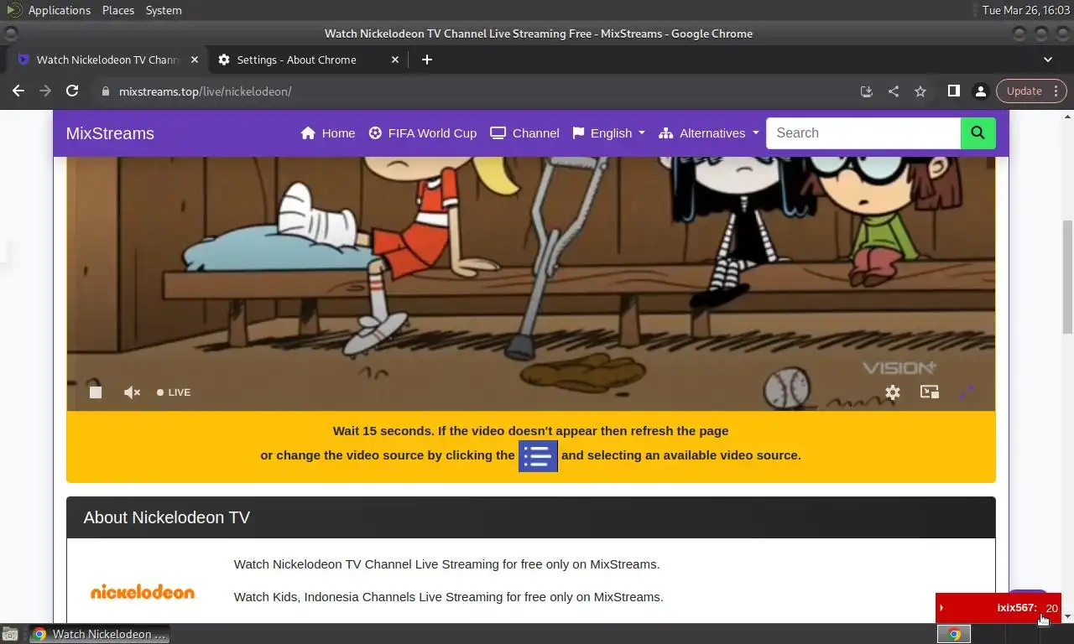Click Watch Nickelodeon taskbar window button

pyautogui.click(x=100, y=634)
